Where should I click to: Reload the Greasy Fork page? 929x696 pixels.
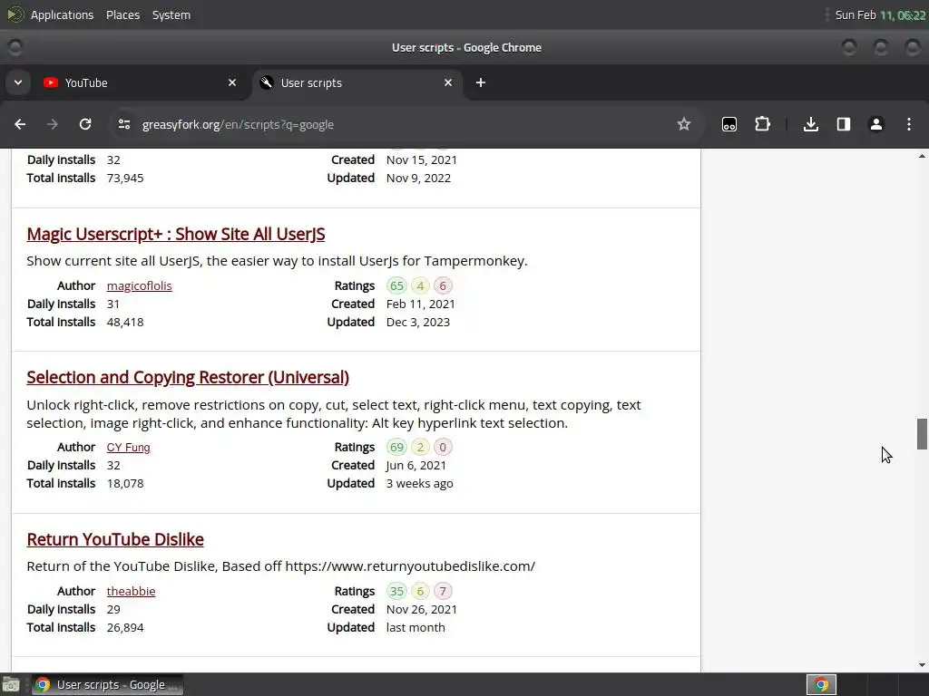click(x=85, y=124)
